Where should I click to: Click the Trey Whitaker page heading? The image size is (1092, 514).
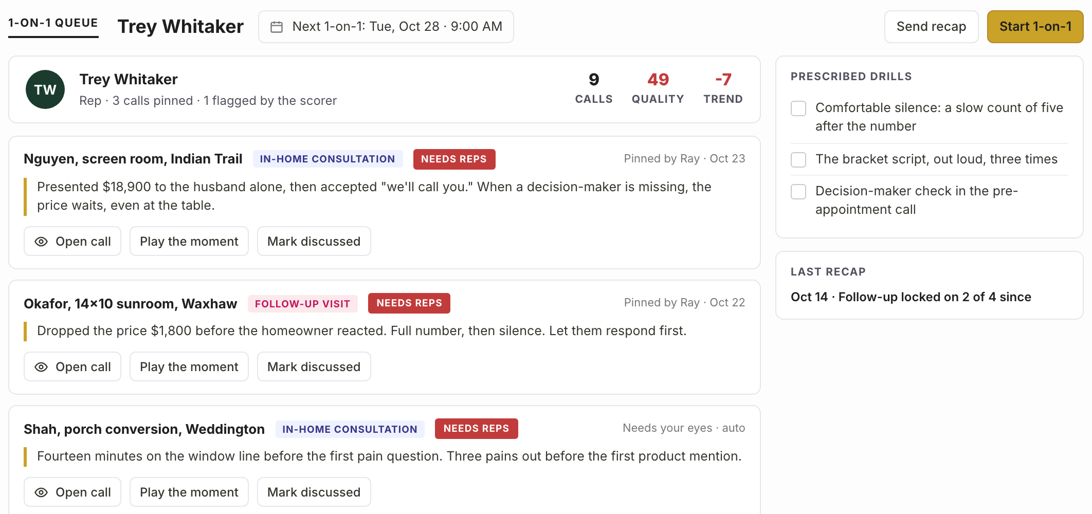pos(180,26)
